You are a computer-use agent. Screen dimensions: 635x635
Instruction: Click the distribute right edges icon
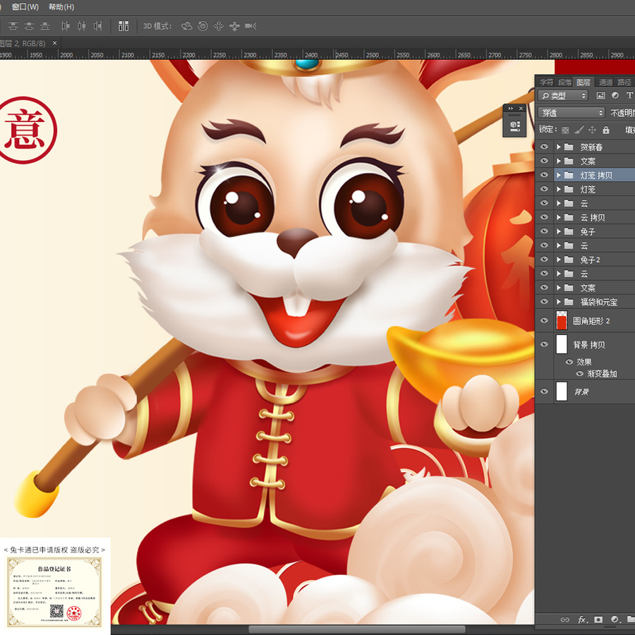click(x=97, y=26)
